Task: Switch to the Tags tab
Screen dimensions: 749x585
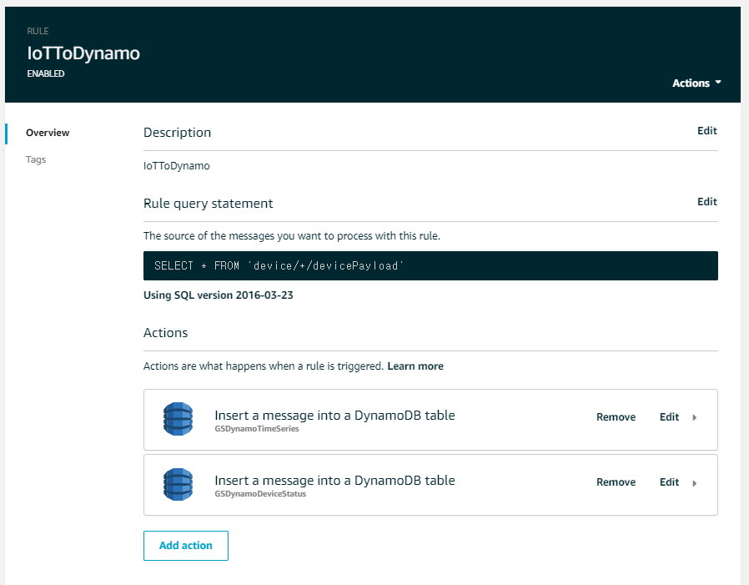Action: (x=36, y=159)
